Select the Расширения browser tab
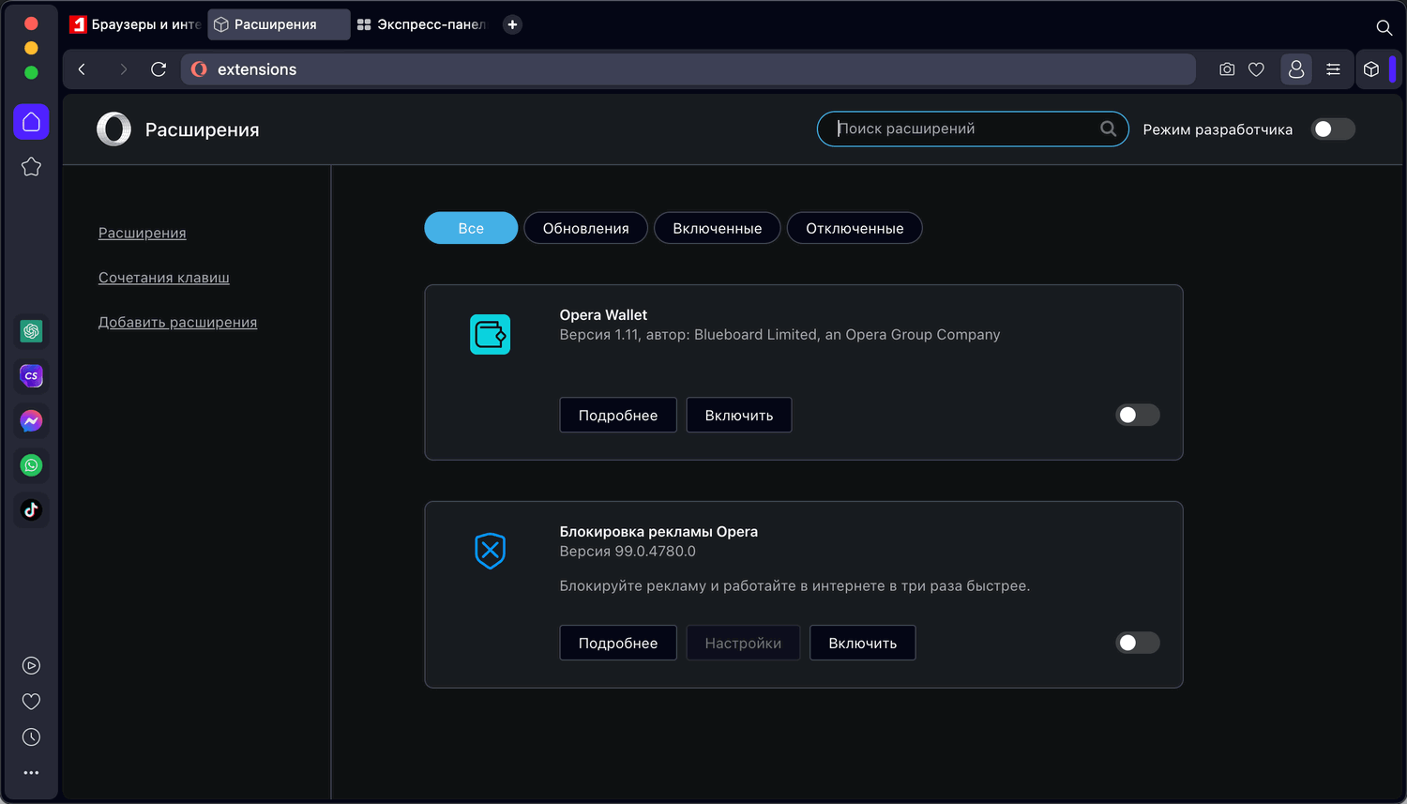 (279, 24)
